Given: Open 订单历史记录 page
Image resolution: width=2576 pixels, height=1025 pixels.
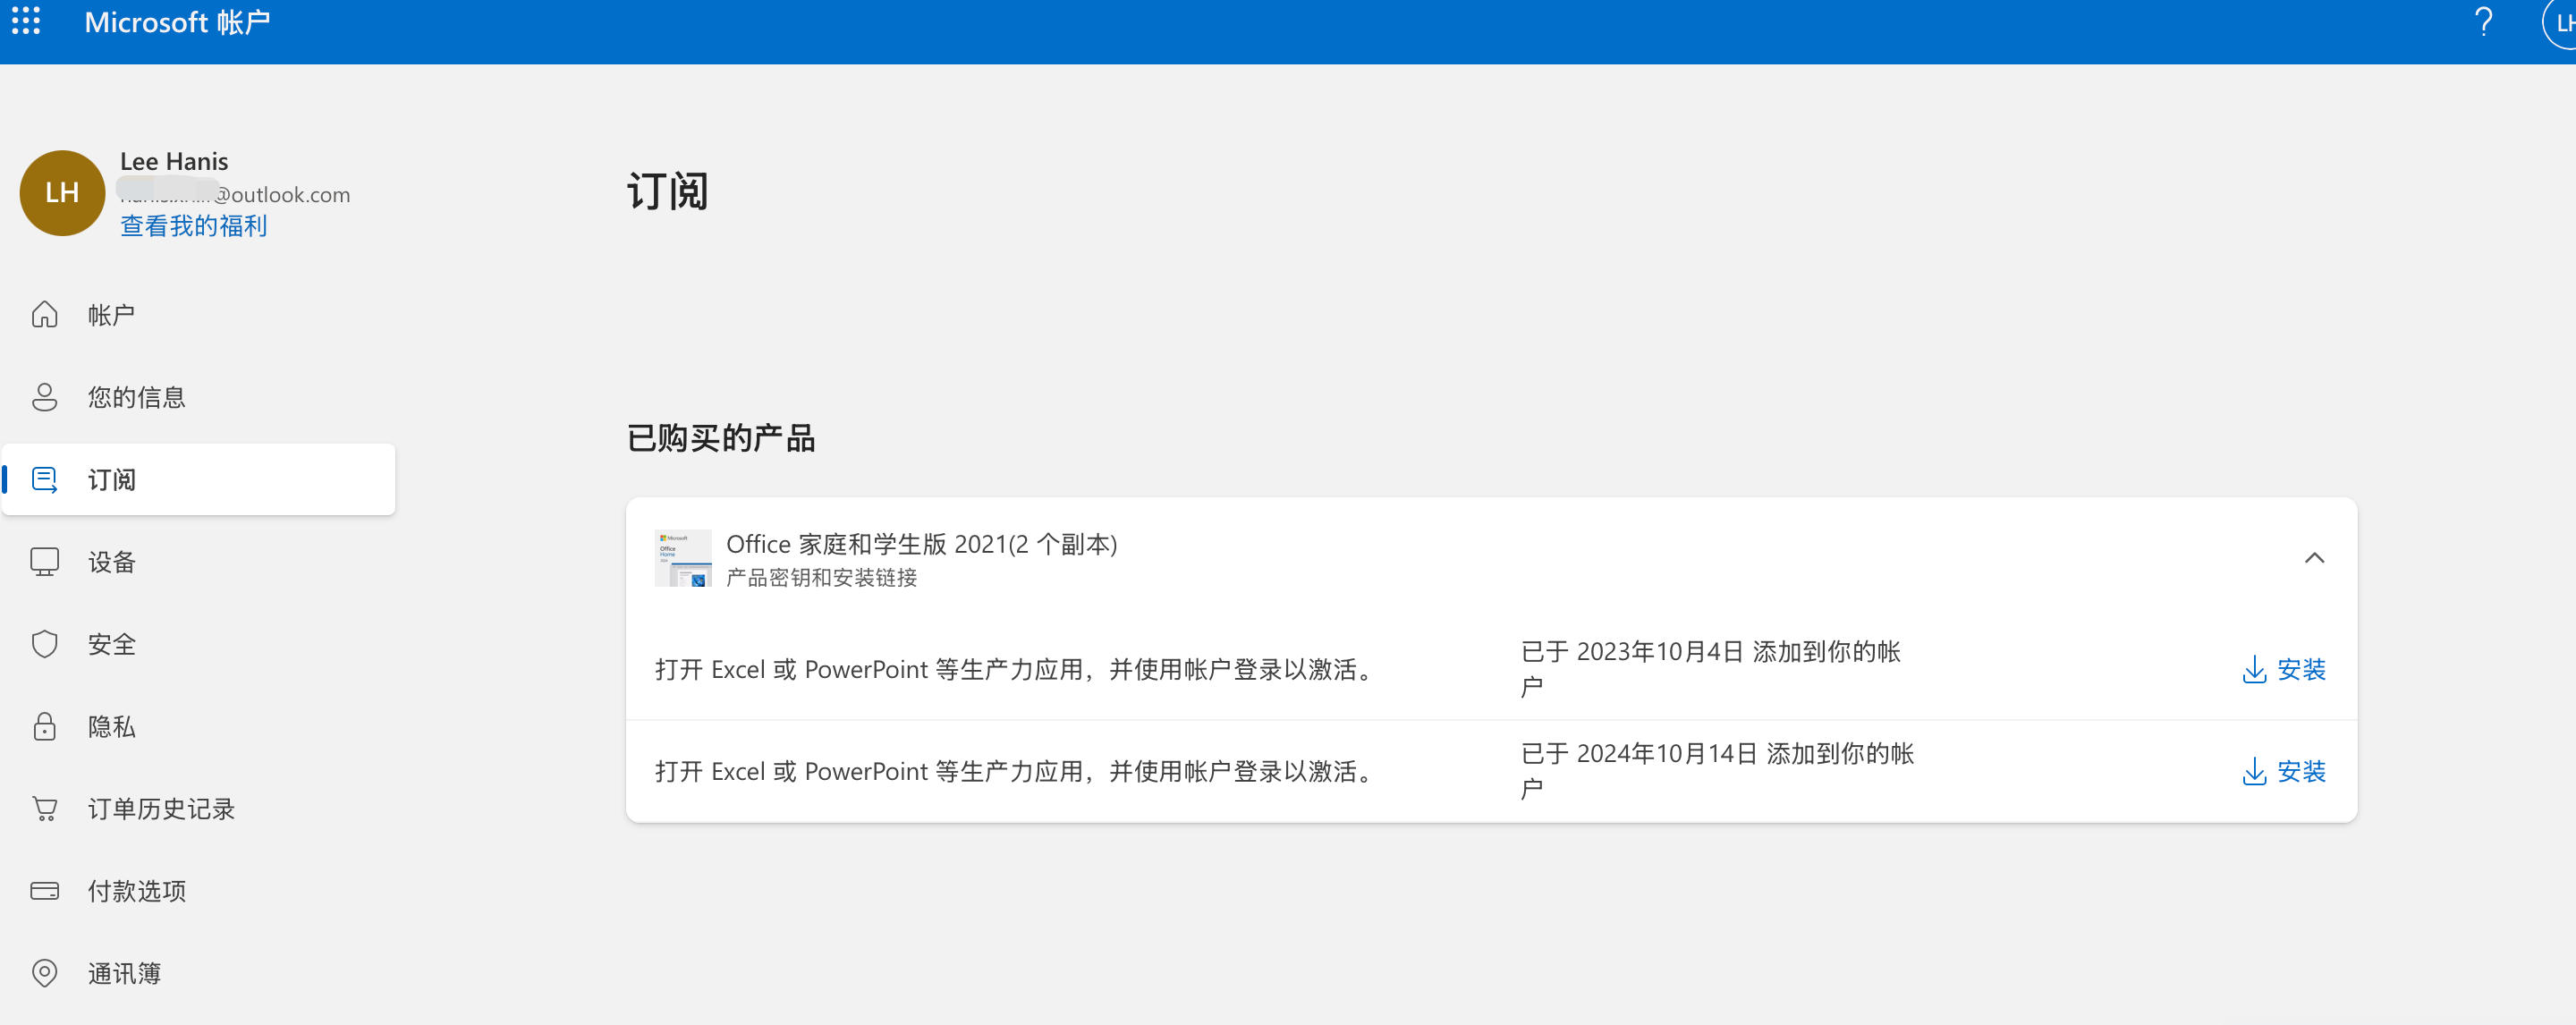Looking at the screenshot, I should [198, 808].
